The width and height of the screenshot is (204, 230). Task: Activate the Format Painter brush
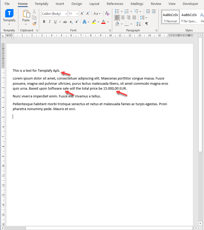(34, 24)
